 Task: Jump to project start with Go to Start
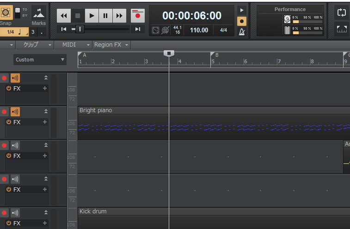[x=64, y=29]
